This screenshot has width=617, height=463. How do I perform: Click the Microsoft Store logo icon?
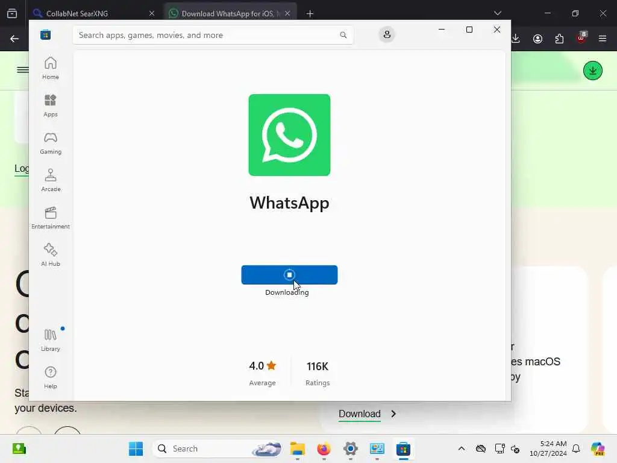[x=46, y=34]
